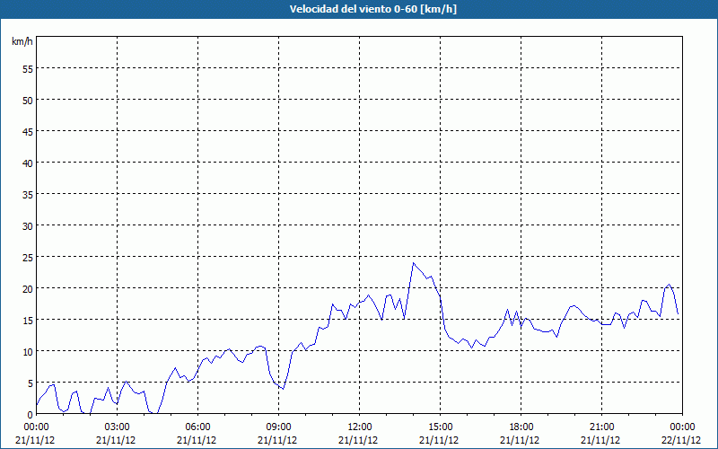
Task: Click the '18:00' time label
Action: tap(521, 427)
